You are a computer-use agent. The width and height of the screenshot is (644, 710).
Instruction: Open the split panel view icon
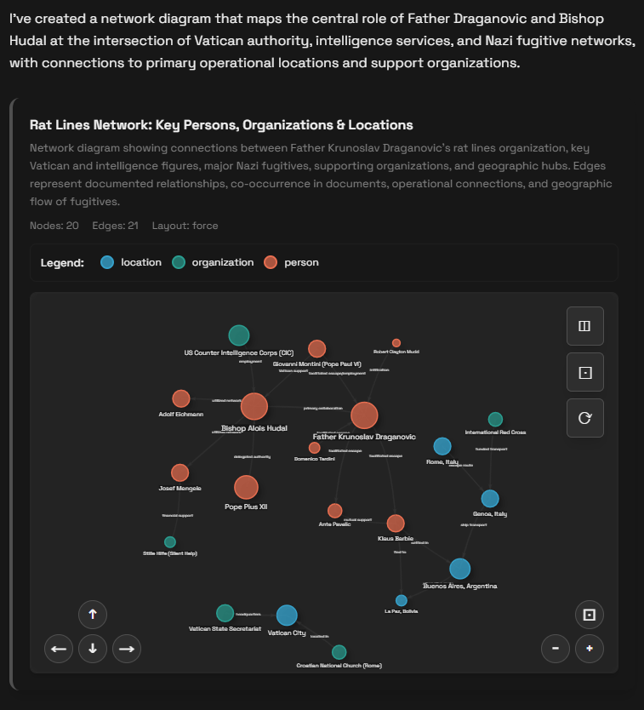584,326
